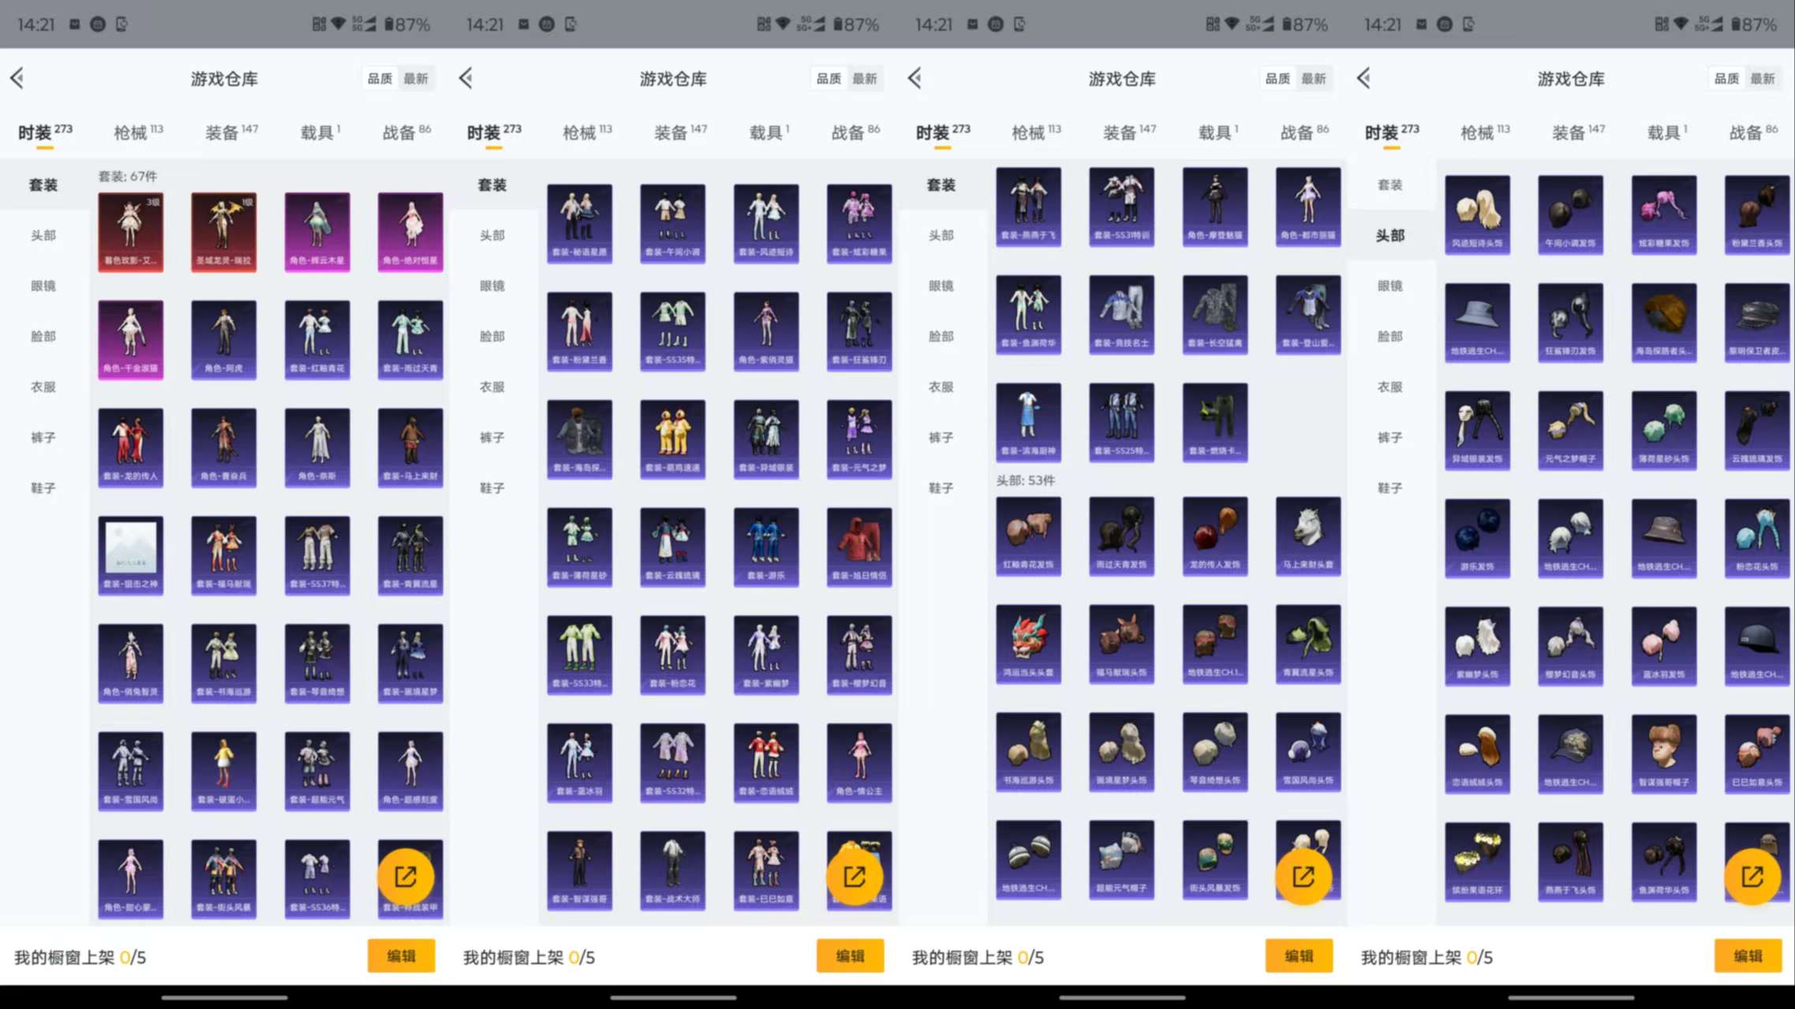The image size is (1795, 1009).
Task: Tap the back arrow to leave the warehouse
Action: click(17, 78)
